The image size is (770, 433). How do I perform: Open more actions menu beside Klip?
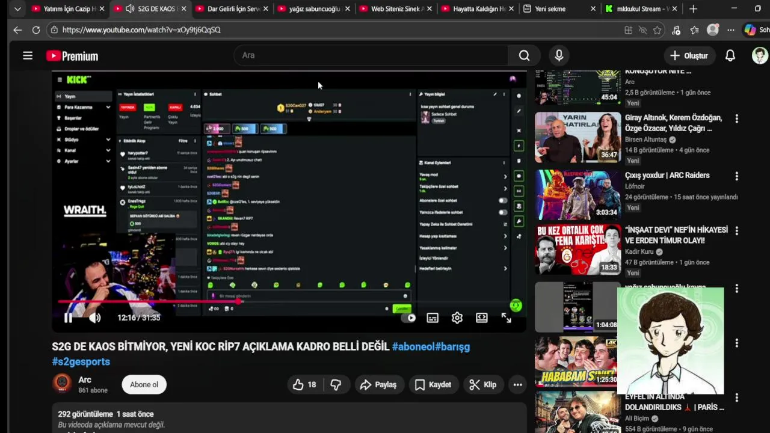(x=517, y=385)
